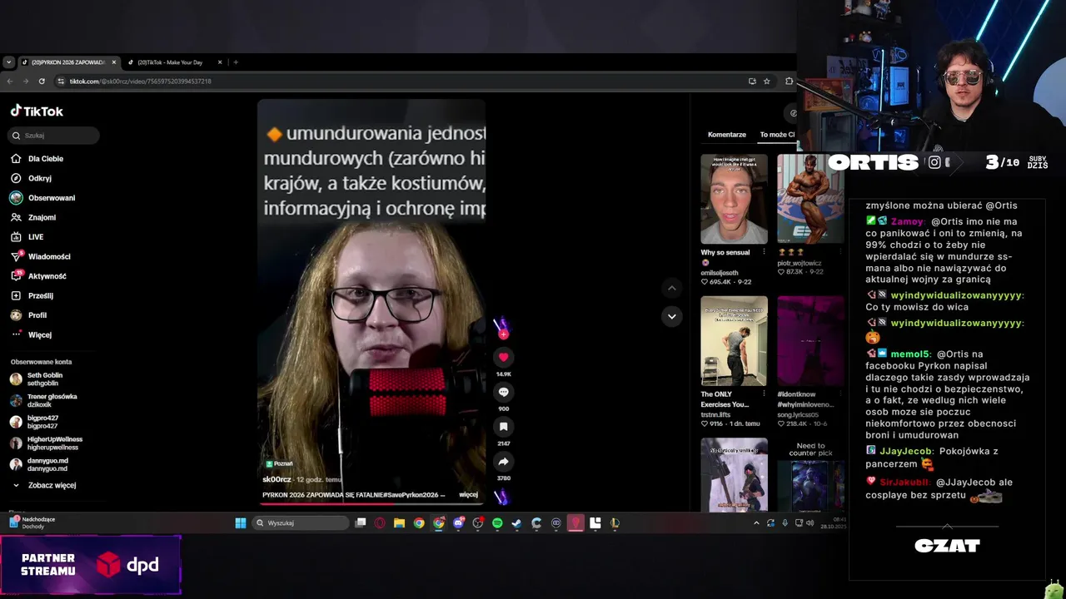Open Wiadomości messages
This screenshot has height=599, width=1066.
(41, 256)
